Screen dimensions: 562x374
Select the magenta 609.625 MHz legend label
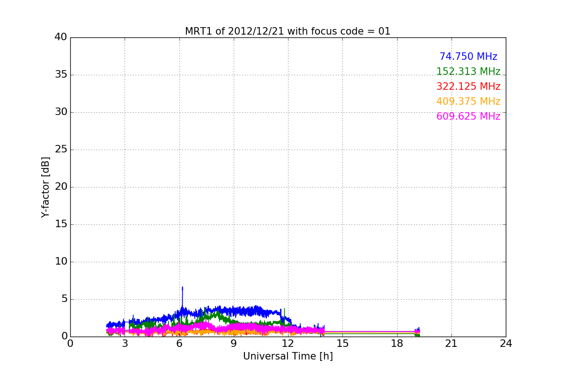(x=468, y=116)
